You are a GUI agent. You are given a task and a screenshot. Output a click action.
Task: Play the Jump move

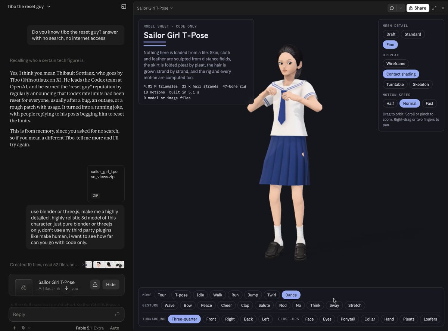click(x=253, y=295)
